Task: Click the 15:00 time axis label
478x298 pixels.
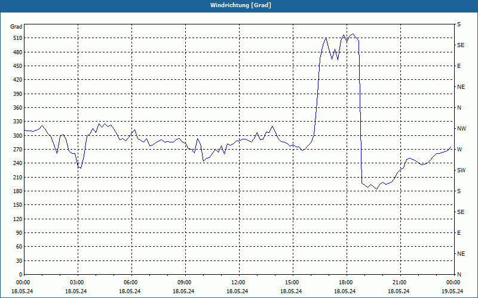Action: 292,283
